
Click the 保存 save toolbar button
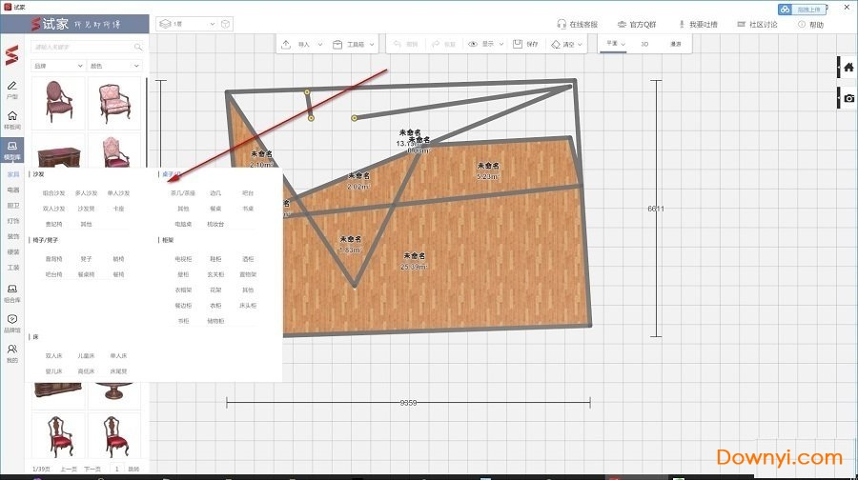pos(525,44)
